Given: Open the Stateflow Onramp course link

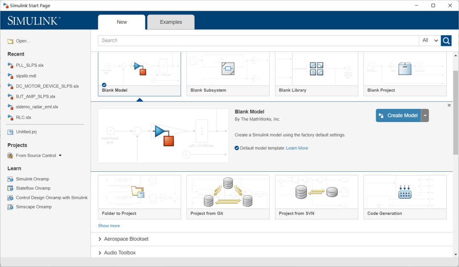Looking at the screenshot, I should tap(33, 188).
